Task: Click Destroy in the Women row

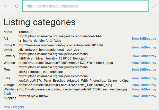Action: 151,63
